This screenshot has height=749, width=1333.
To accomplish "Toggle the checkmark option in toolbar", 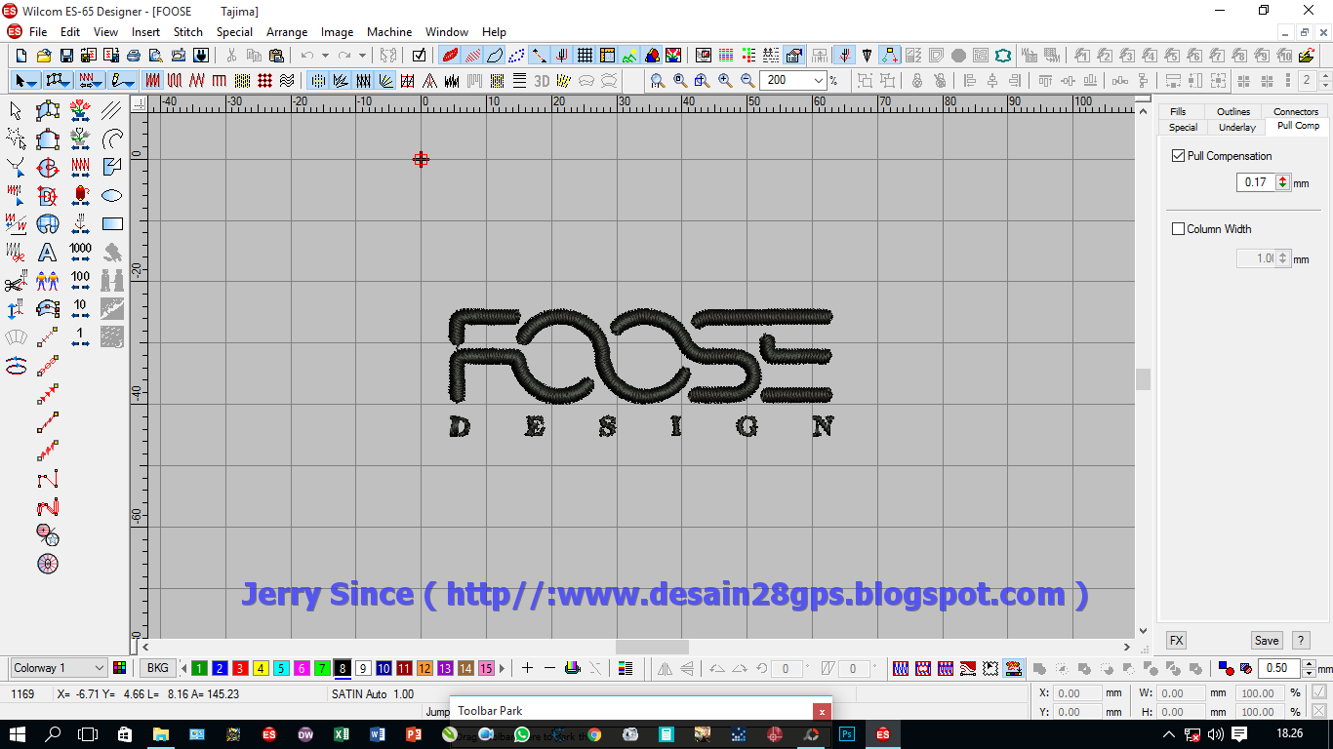I will [x=419, y=56].
